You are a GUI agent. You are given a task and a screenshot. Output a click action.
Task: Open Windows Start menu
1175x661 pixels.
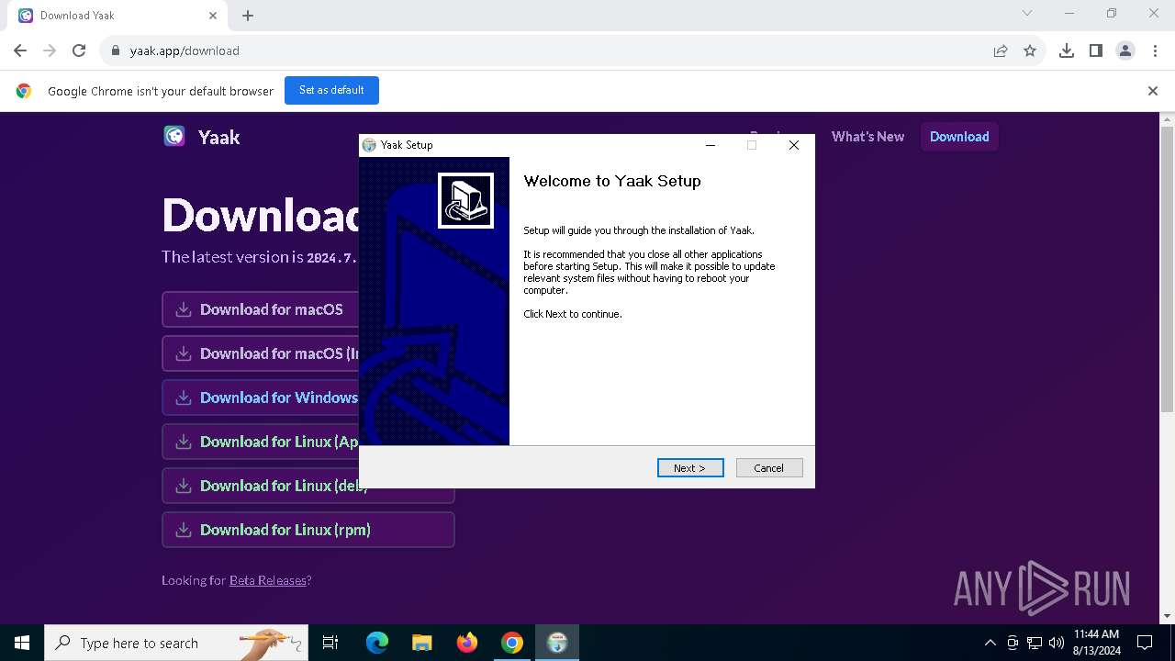(22, 643)
